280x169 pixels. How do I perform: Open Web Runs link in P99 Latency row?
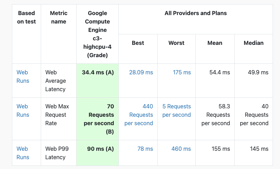click(23, 153)
